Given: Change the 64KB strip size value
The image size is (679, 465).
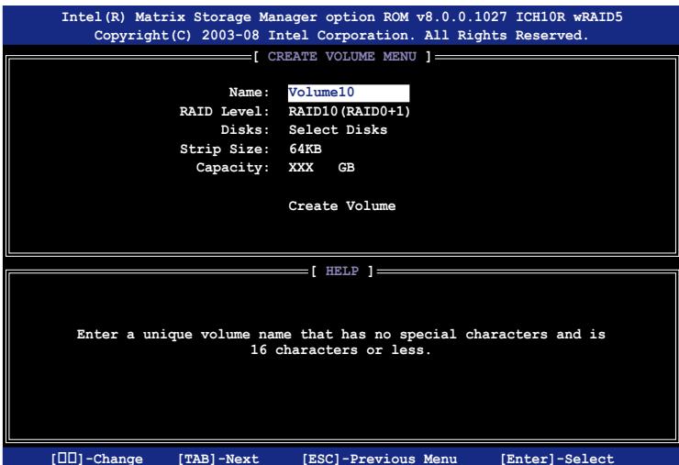Looking at the screenshot, I should click(x=306, y=149).
